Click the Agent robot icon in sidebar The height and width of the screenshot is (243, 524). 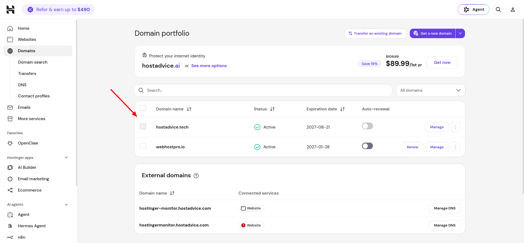tap(10, 215)
